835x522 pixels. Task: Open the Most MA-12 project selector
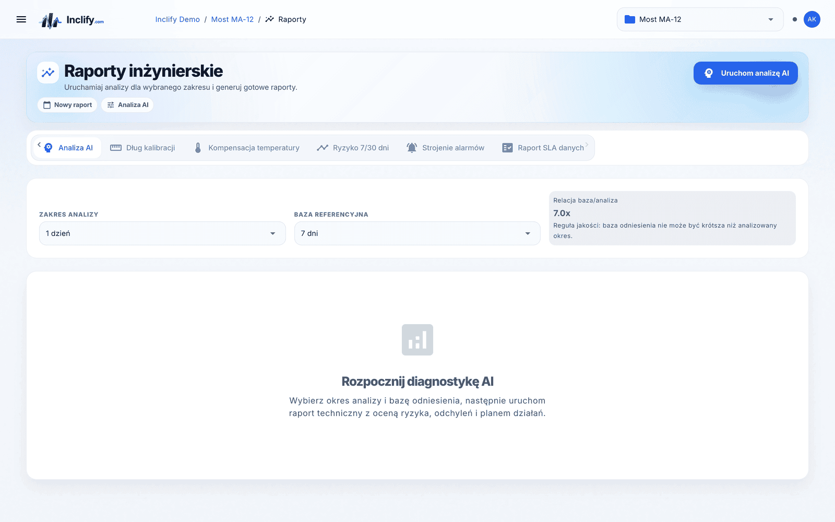[700, 19]
